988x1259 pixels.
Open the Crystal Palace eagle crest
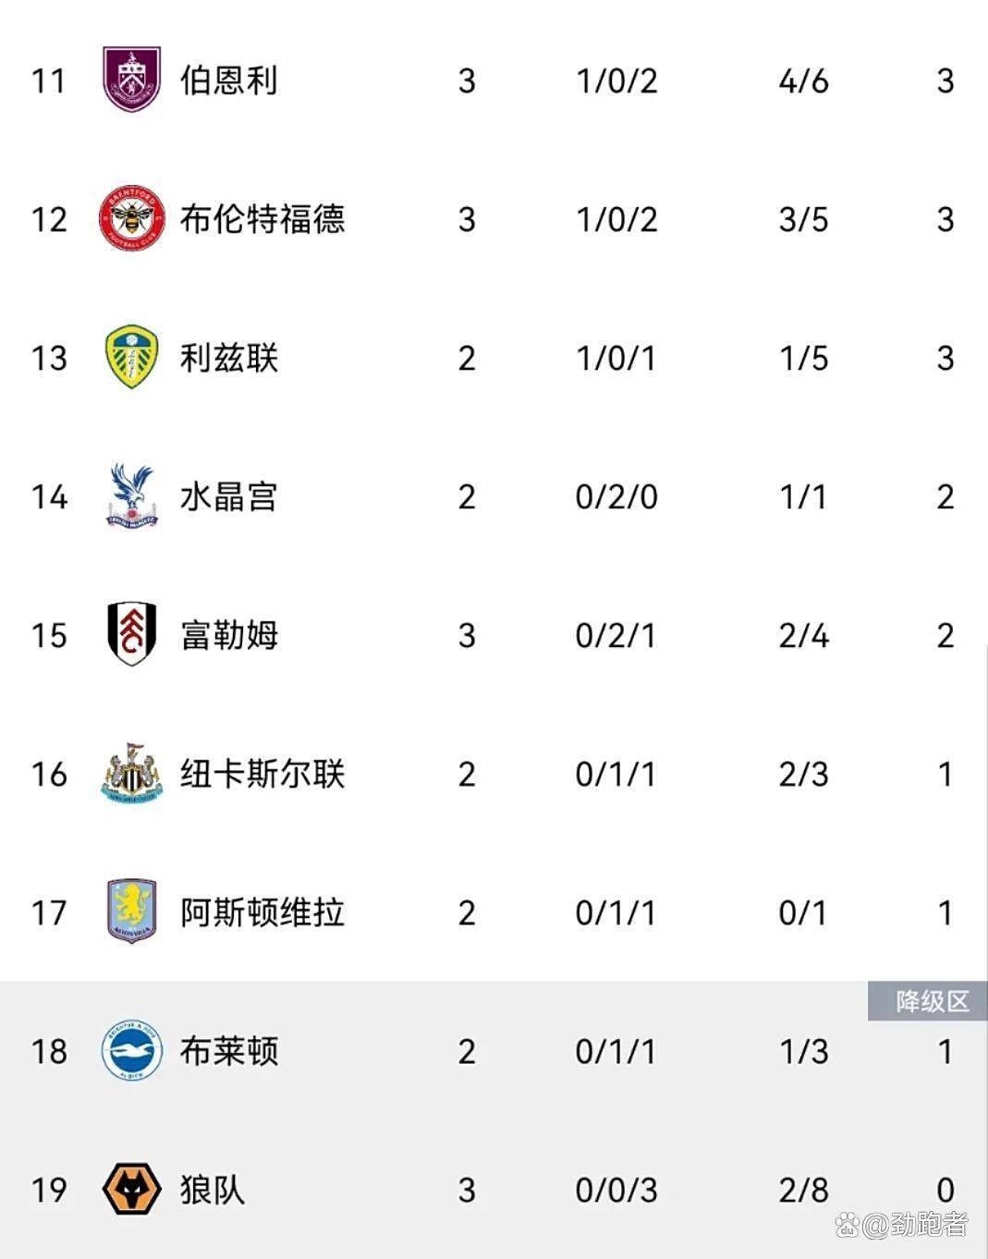(x=131, y=495)
